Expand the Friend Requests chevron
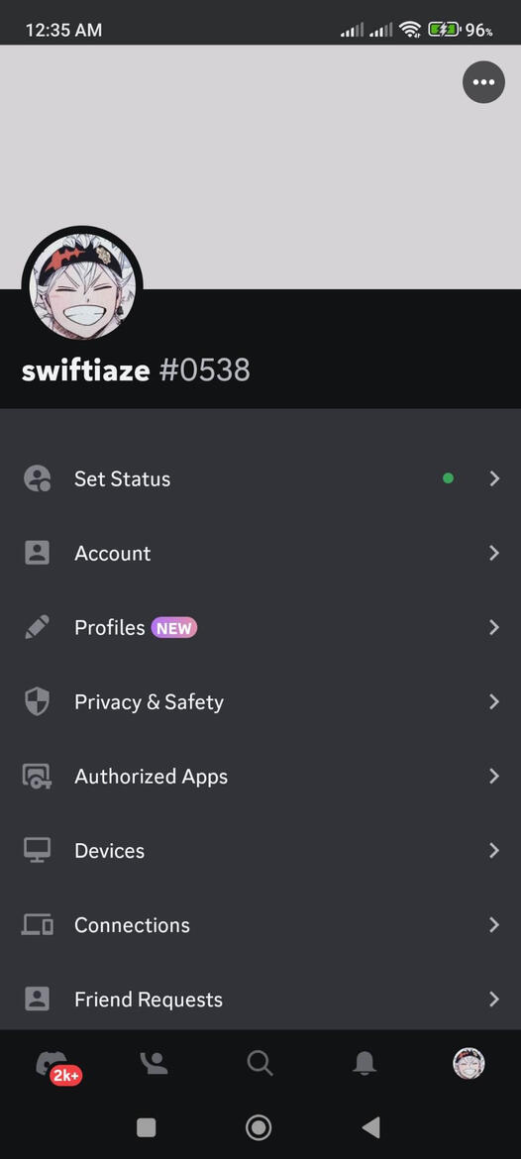This screenshot has height=1159, width=521. point(494,1000)
